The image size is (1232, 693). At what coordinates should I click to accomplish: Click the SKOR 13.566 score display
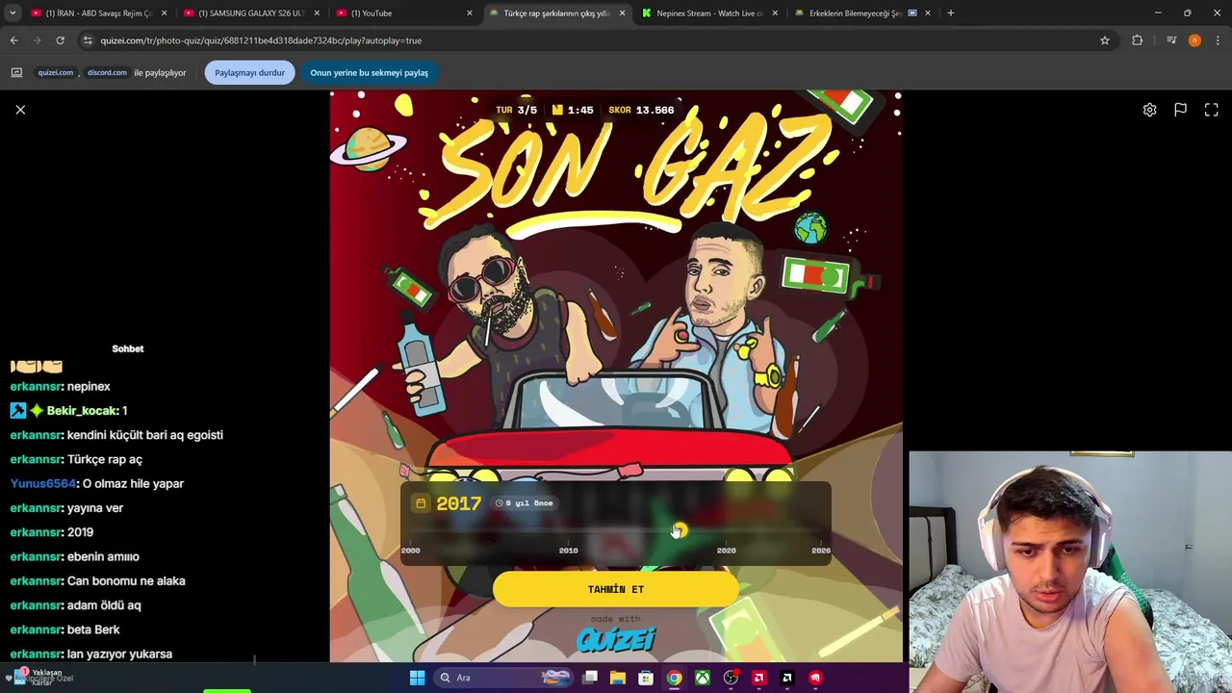641,110
